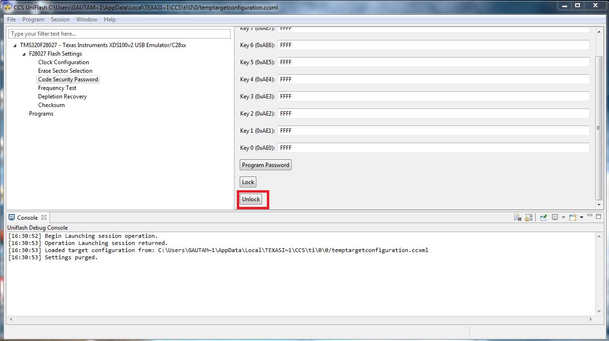Open a new console view
The height and width of the screenshot is (341, 609).
point(572,216)
